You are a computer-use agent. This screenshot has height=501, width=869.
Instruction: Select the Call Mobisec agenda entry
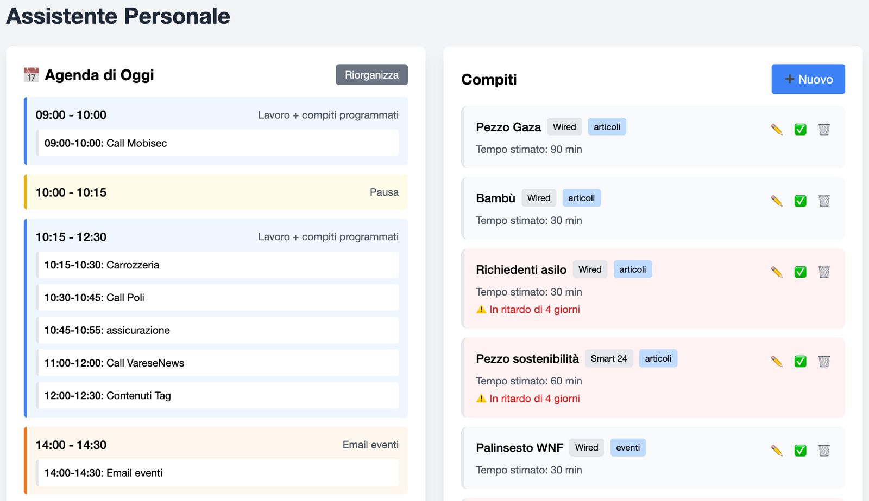tap(217, 143)
